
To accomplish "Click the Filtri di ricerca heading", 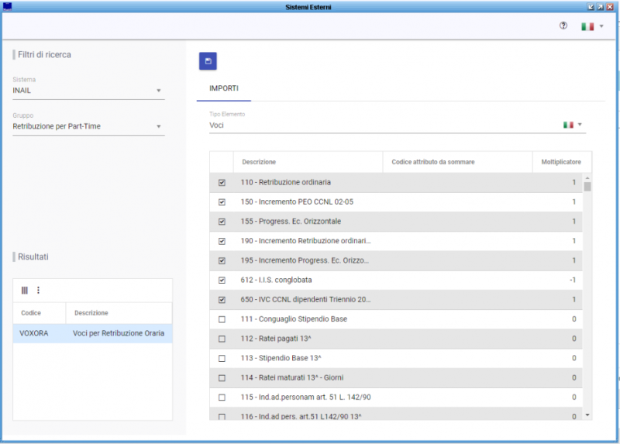I will [x=44, y=55].
